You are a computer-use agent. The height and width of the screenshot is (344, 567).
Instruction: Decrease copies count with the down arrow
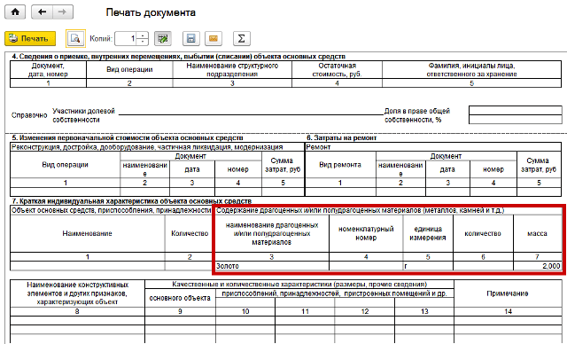(x=144, y=42)
